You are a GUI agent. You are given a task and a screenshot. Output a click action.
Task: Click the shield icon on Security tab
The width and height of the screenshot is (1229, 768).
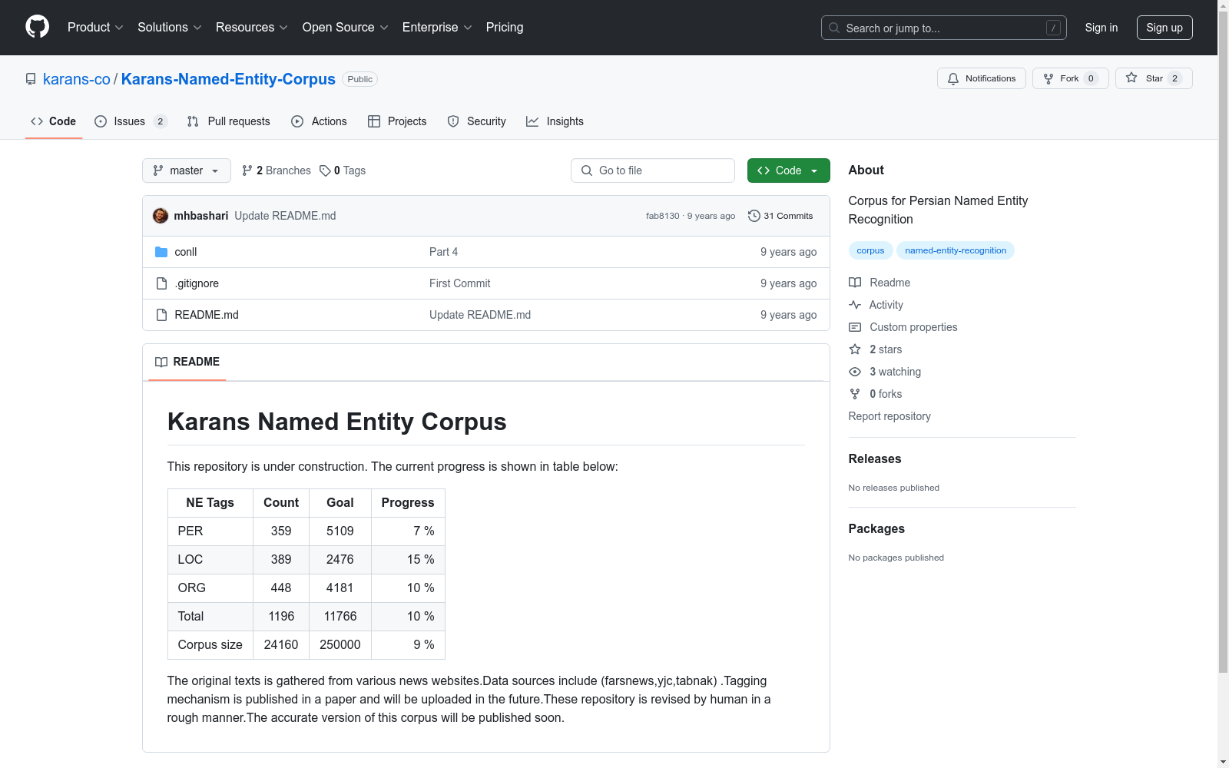(x=453, y=121)
